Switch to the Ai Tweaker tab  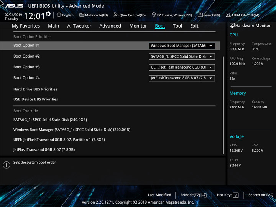point(79,26)
